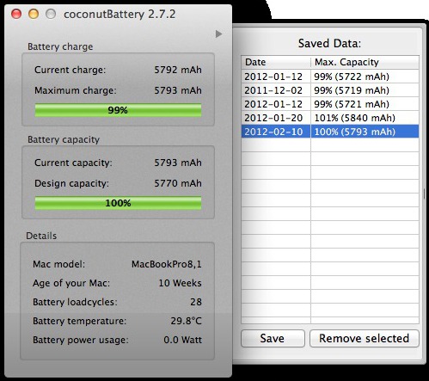
Task: Minimize the coconutBattery window
Action: click(x=34, y=14)
